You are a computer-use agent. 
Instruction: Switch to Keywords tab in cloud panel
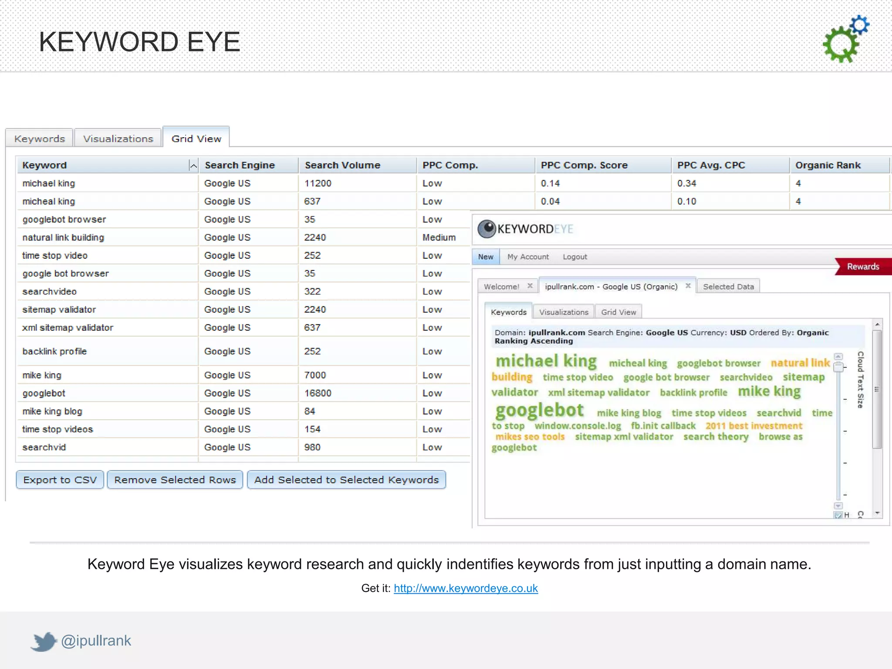pyautogui.click(x=508, y=312)
